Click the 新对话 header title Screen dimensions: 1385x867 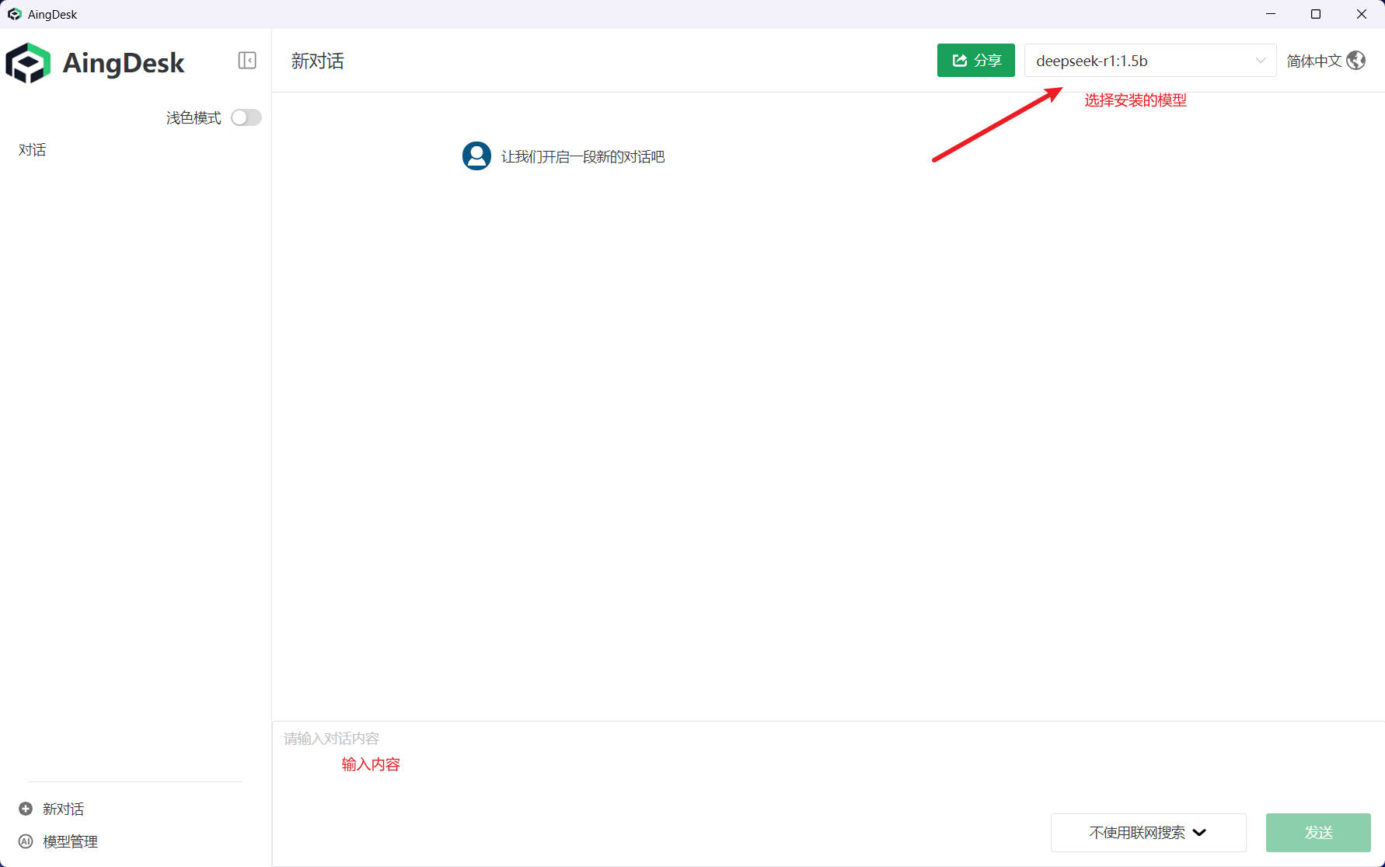coord(317,61)
